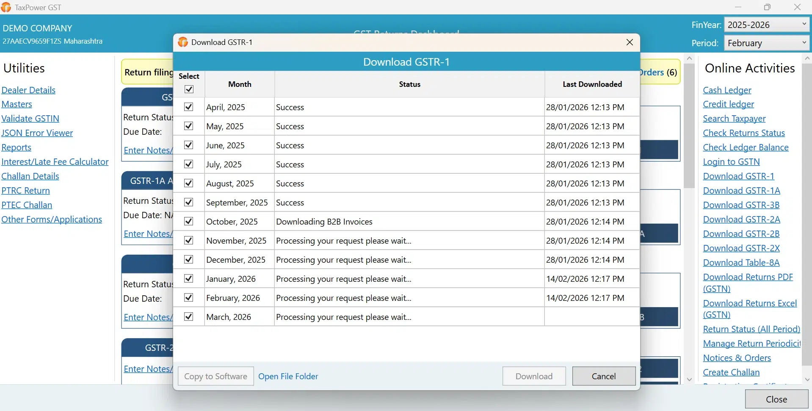Untick the March, 2026 row checkbox

coord(189,317)
